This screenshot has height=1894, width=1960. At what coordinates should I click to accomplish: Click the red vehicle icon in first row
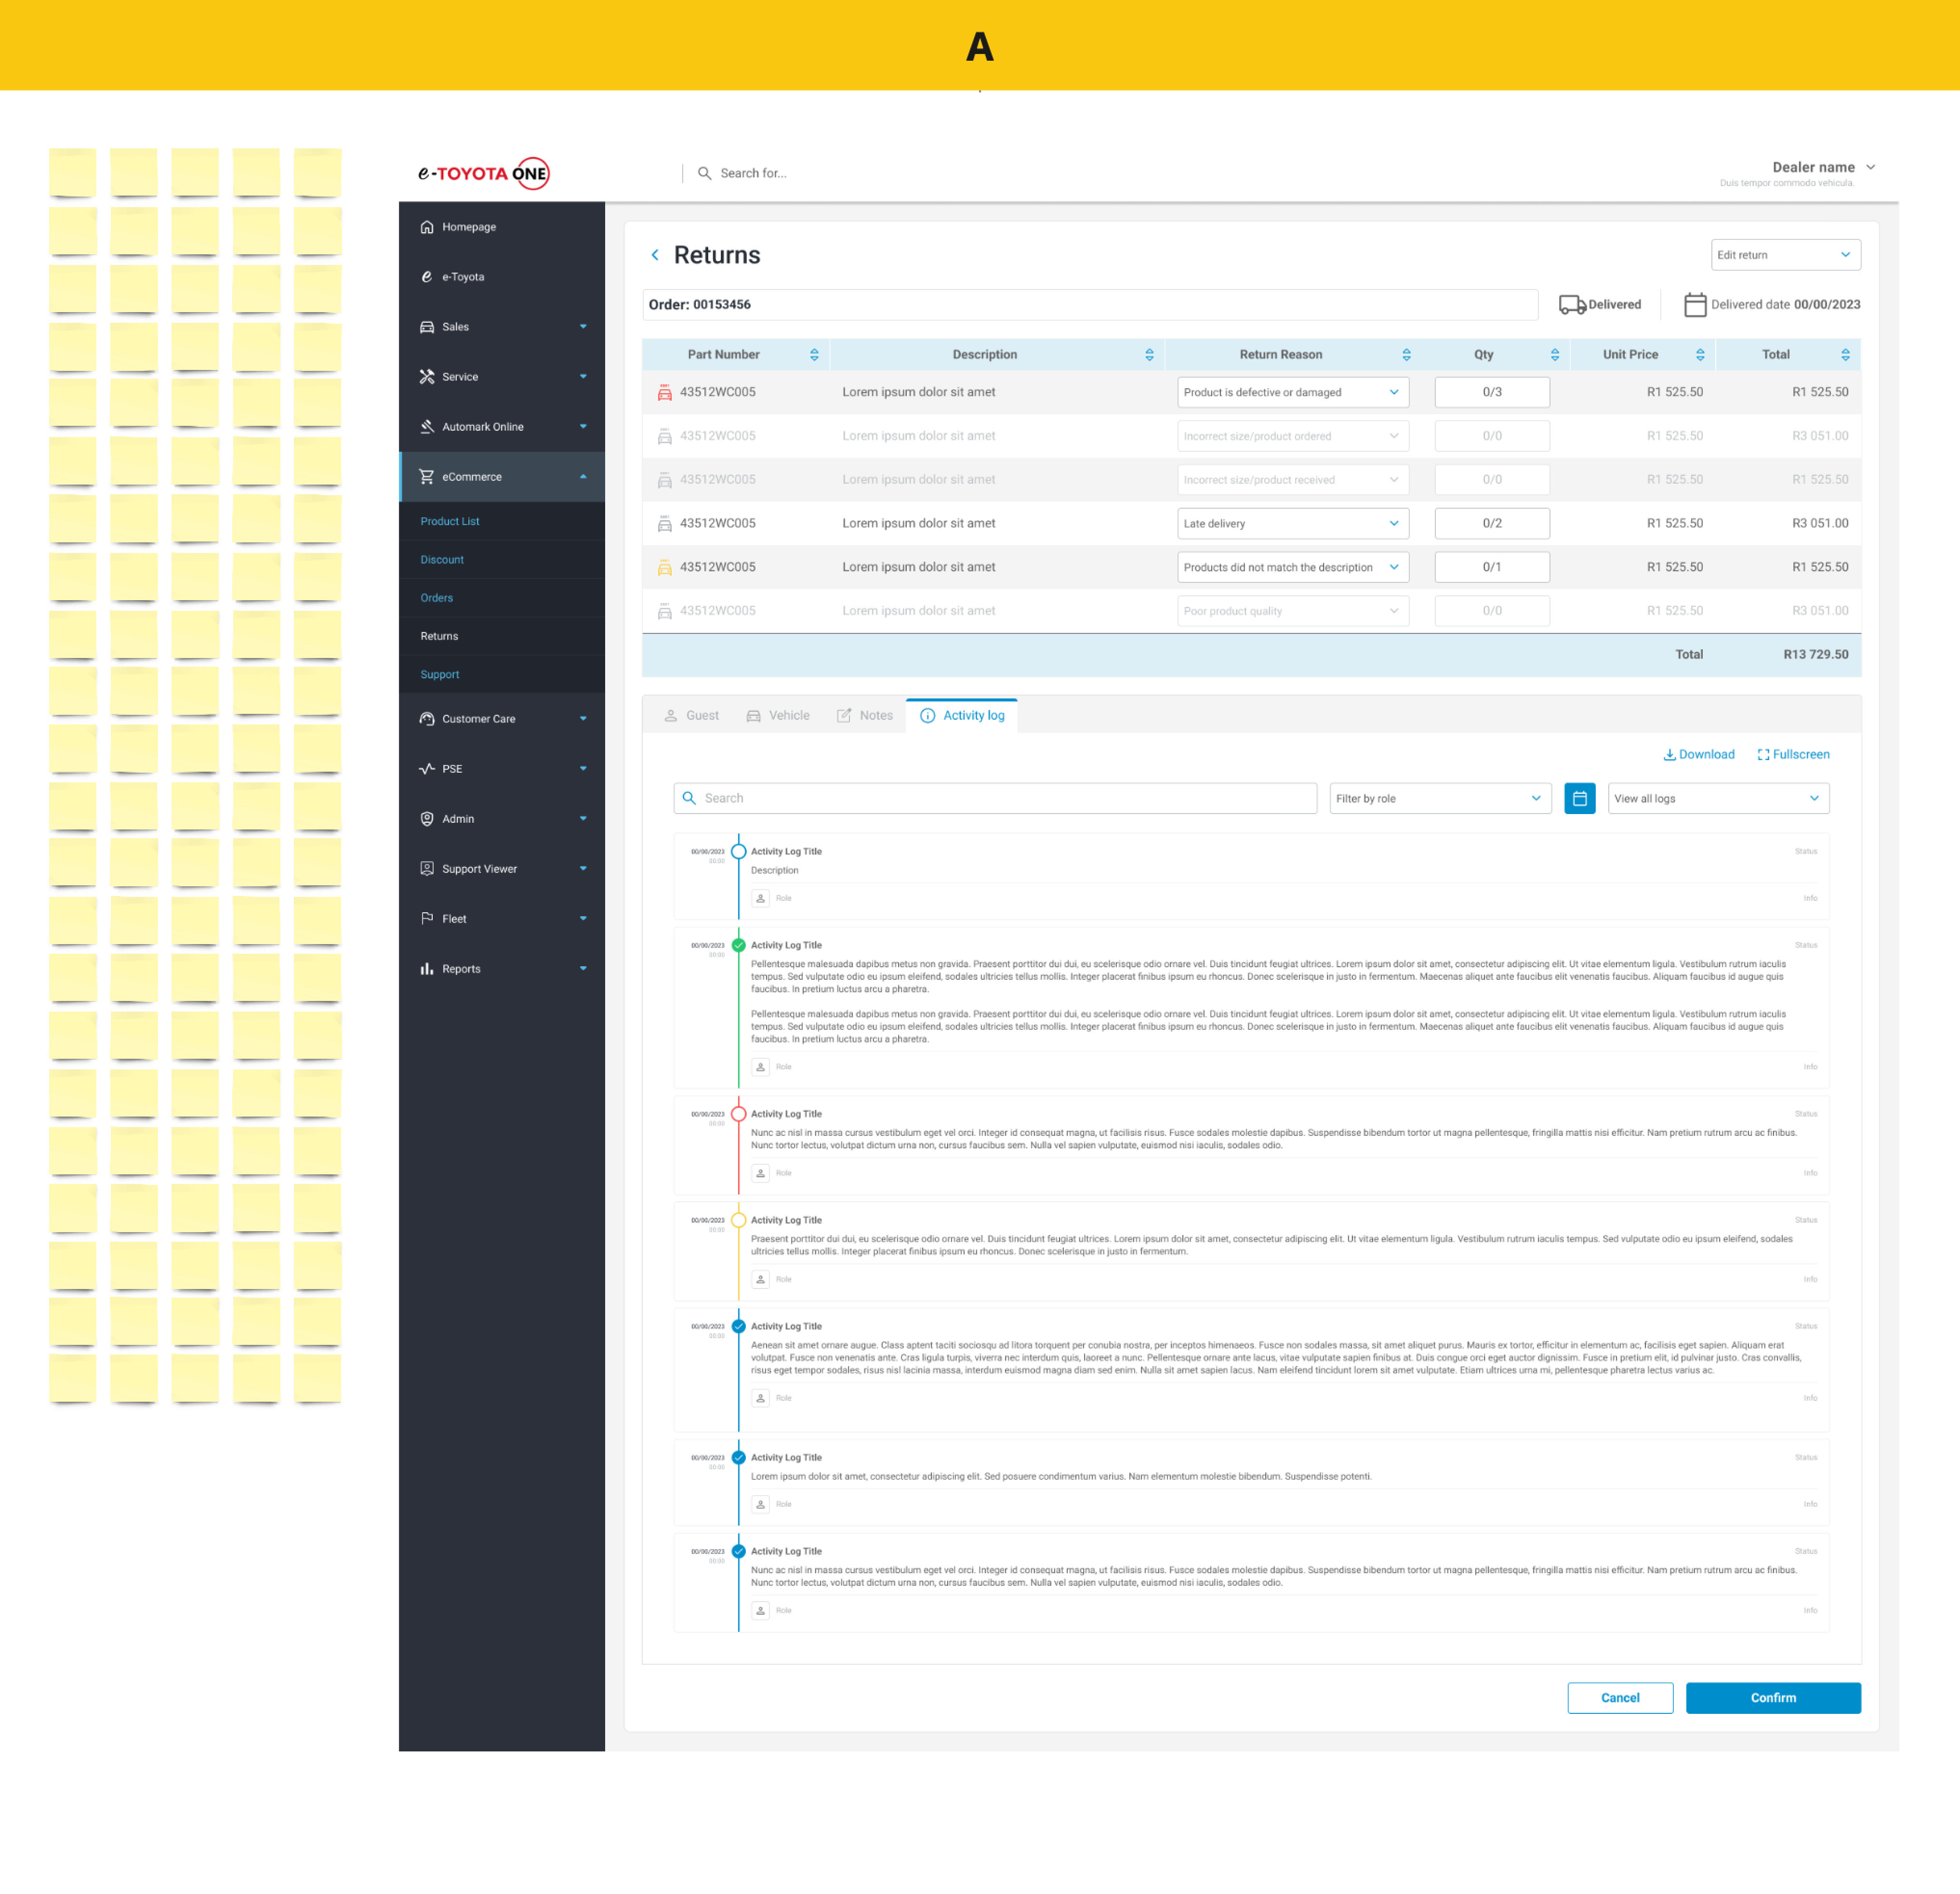(x=664, y=392)
